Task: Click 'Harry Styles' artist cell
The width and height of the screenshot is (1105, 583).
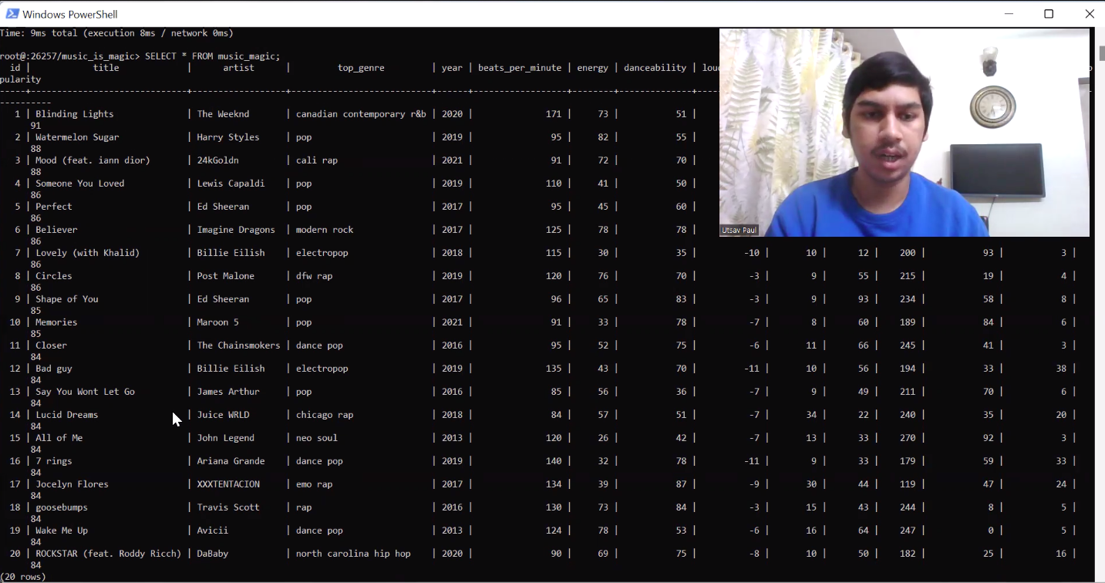Action: [x=228, y=137]
